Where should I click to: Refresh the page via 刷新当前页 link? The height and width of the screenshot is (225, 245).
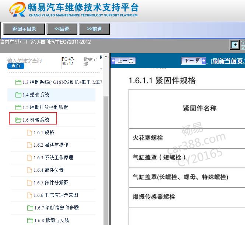point(228,61)
